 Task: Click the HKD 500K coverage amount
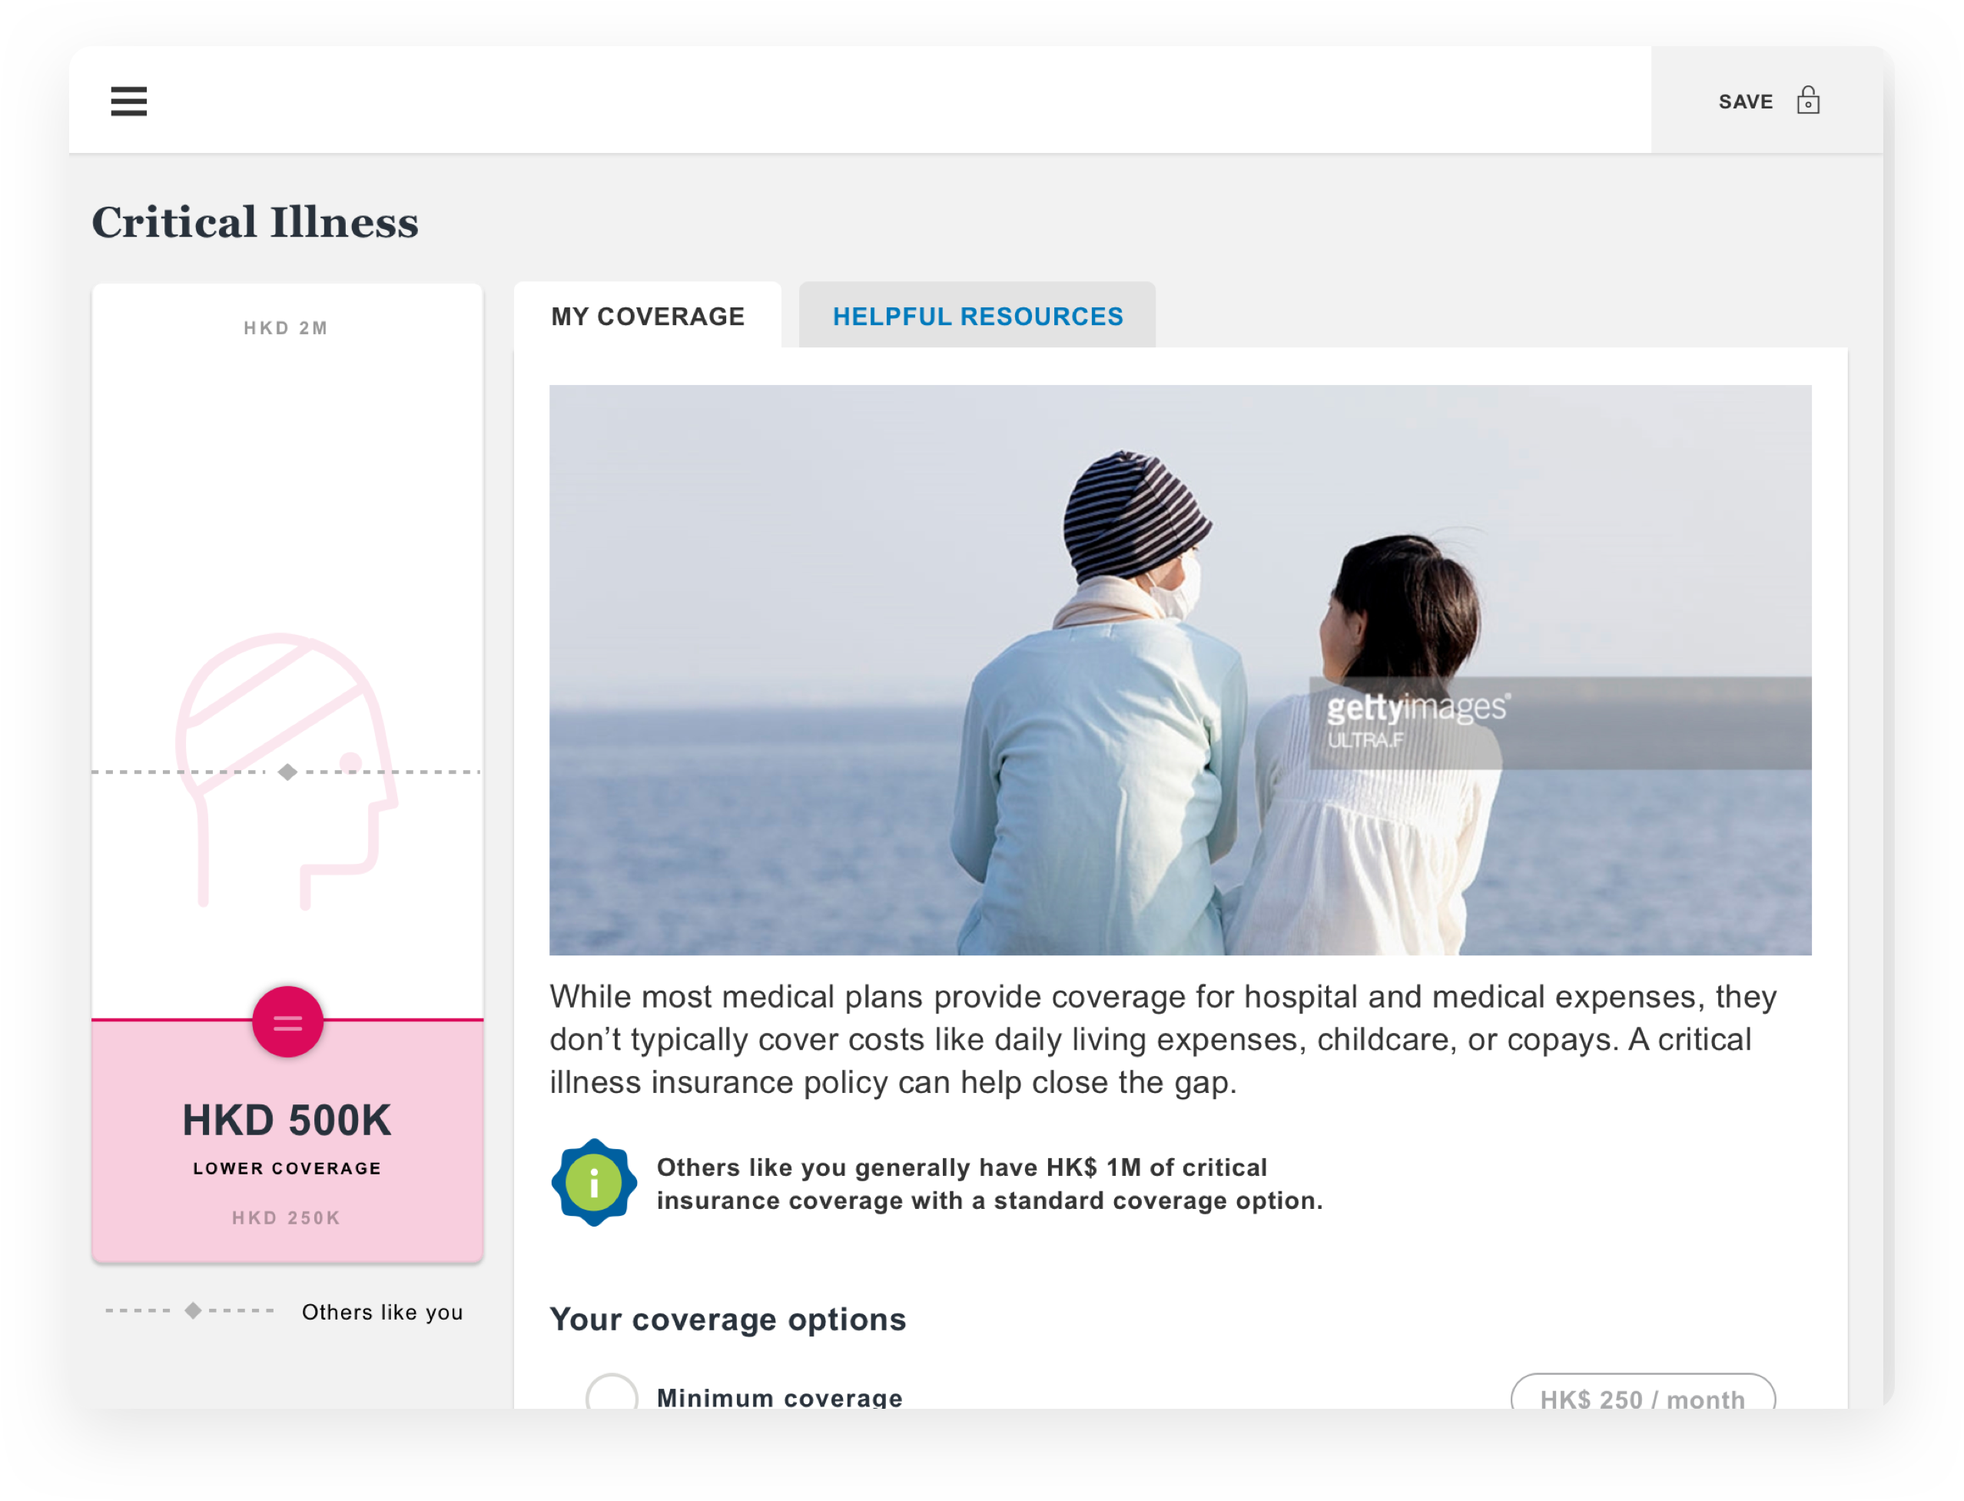click(287, 1121)
